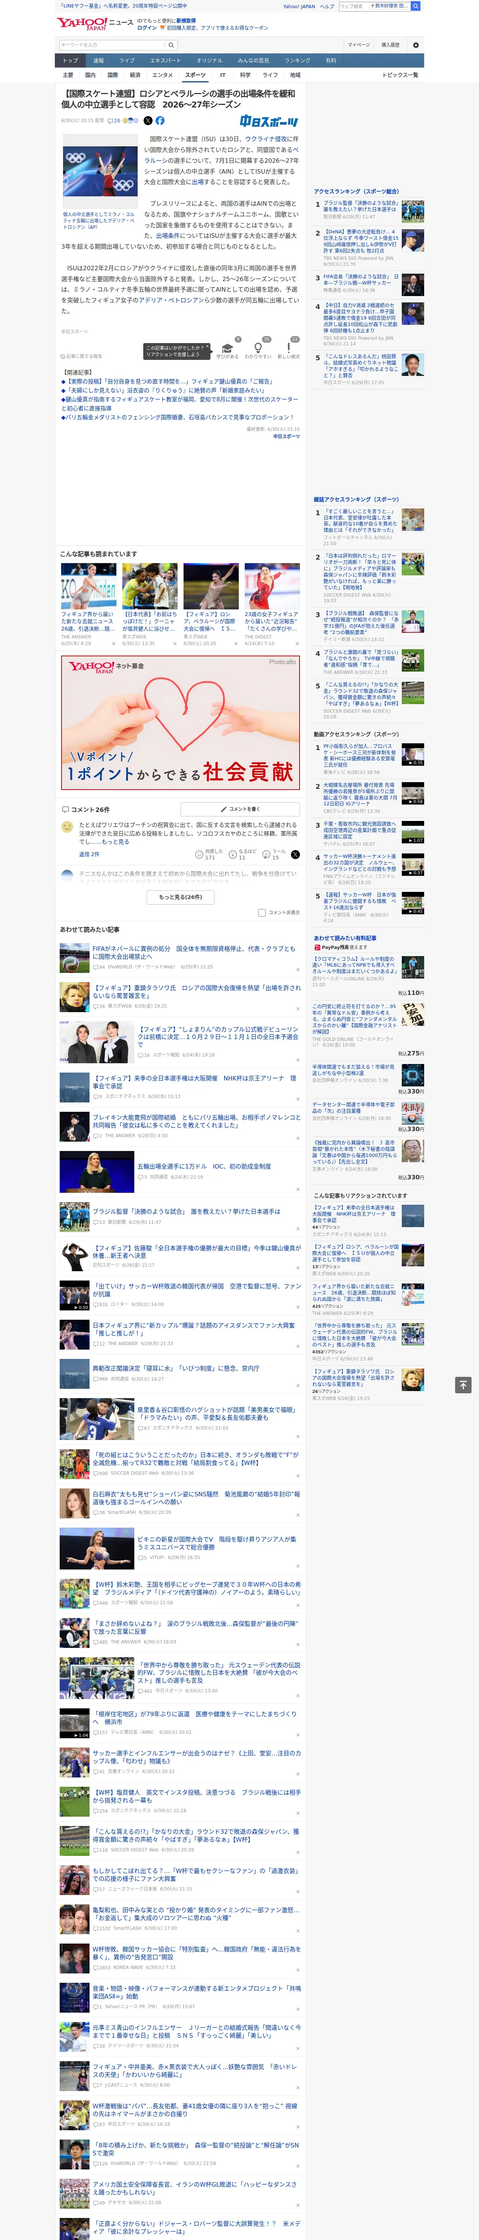Expand the first comment with もっと見る
This screenshot has width=479, height=2240.
116,842
